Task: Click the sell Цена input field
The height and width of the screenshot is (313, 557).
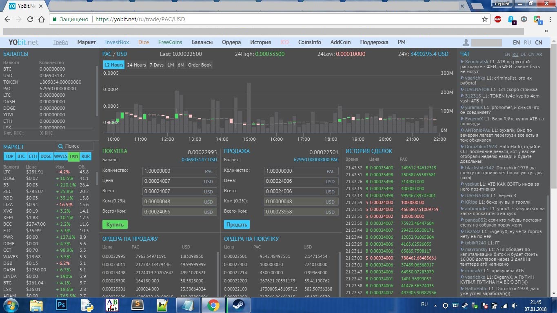Action: click(302, 181)
